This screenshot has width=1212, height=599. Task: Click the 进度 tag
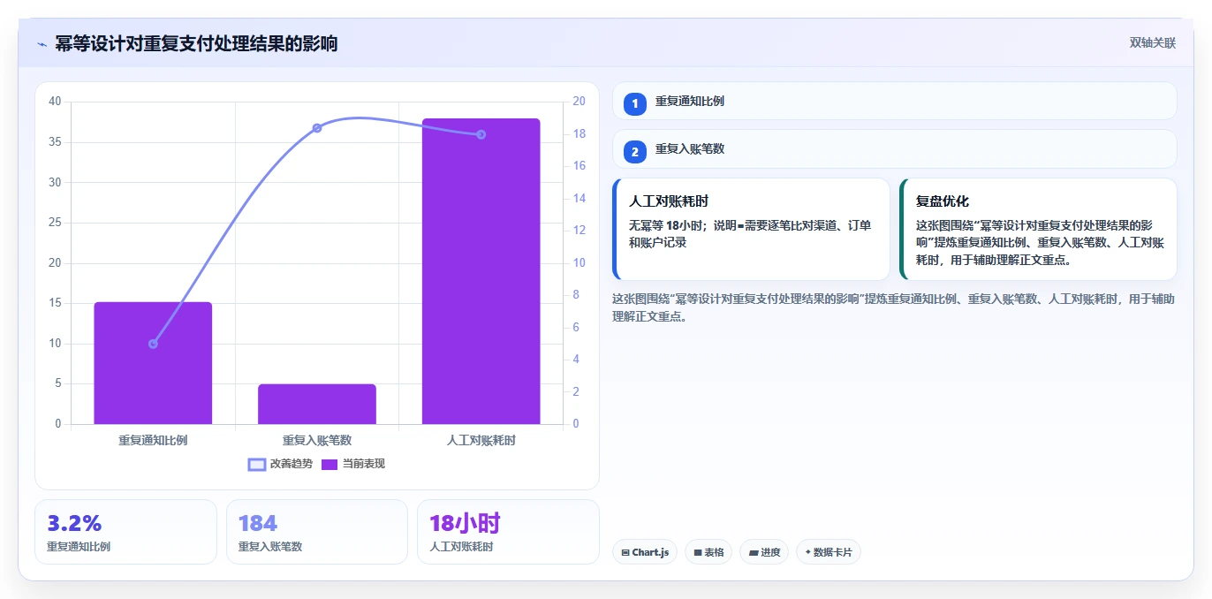click(764, 552)
